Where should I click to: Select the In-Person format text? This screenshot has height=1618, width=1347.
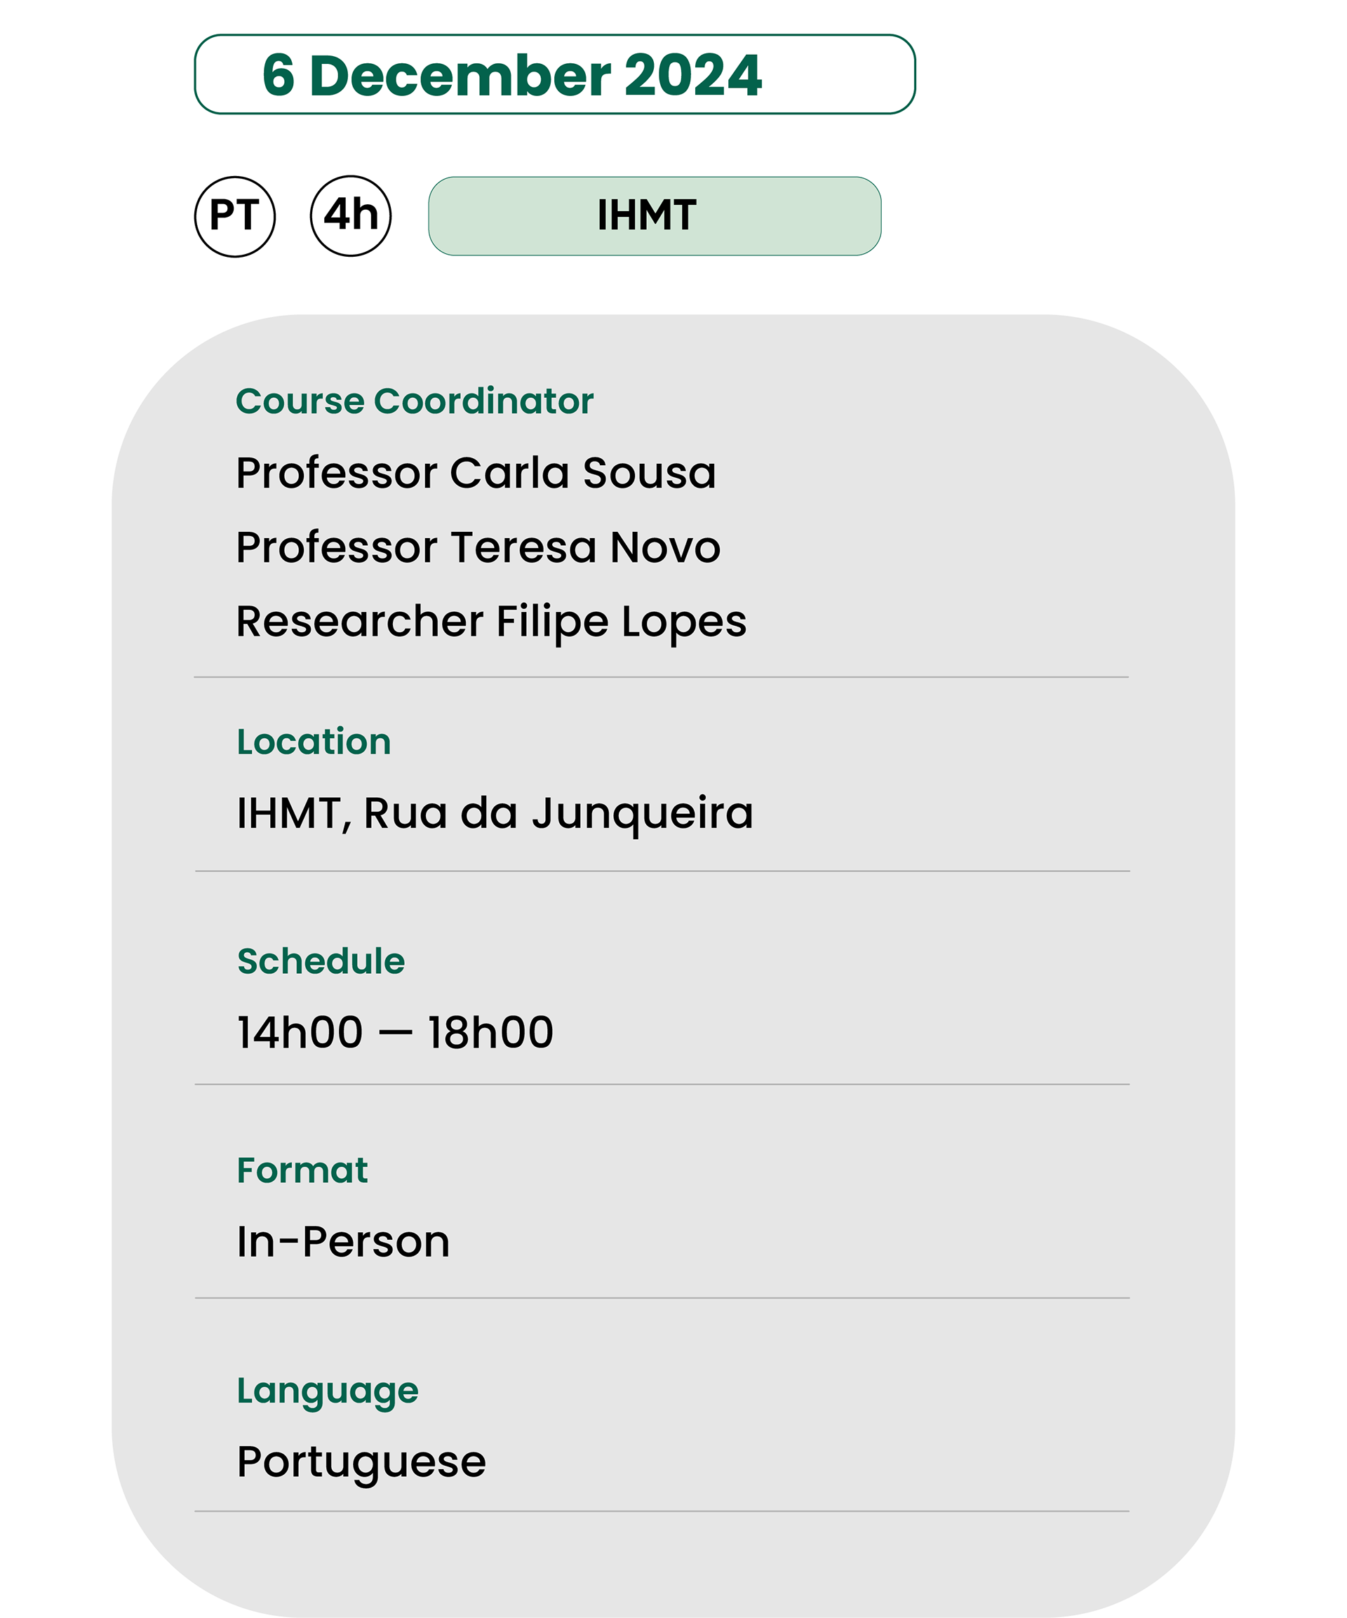point(344,1242)
